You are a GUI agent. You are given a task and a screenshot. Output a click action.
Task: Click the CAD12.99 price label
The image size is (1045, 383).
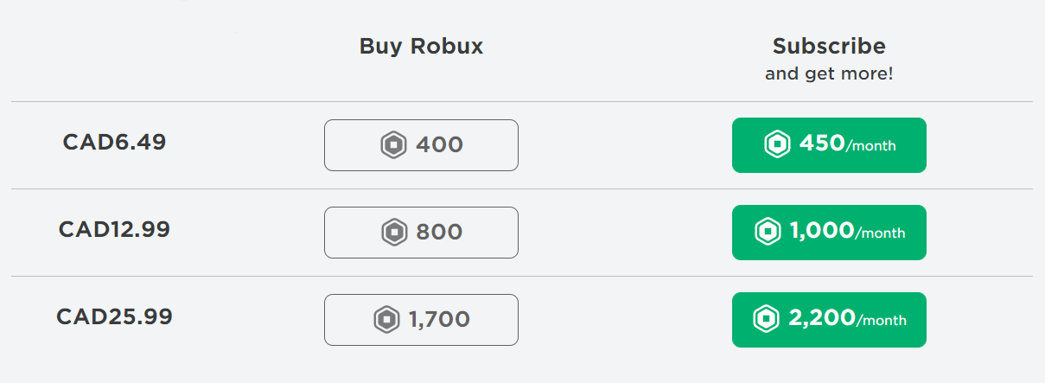pyautogui.click(x=114, y=230)
